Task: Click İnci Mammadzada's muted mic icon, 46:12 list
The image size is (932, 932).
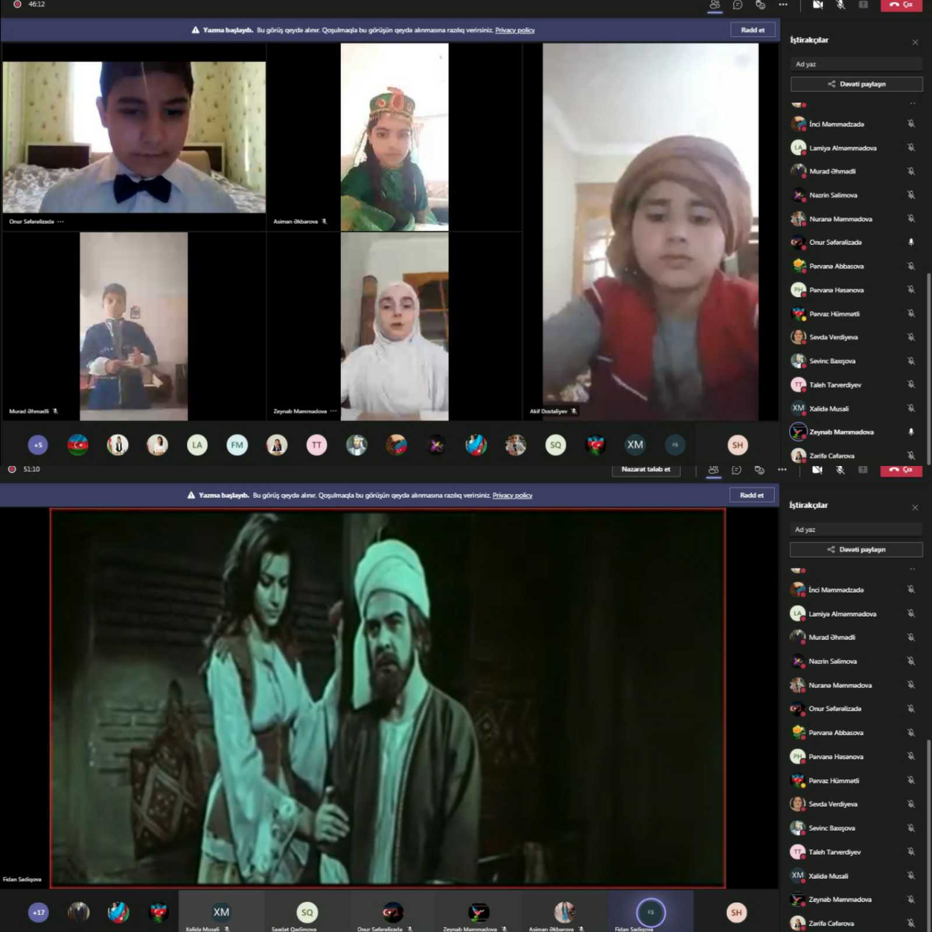Action: pos(911,124)
